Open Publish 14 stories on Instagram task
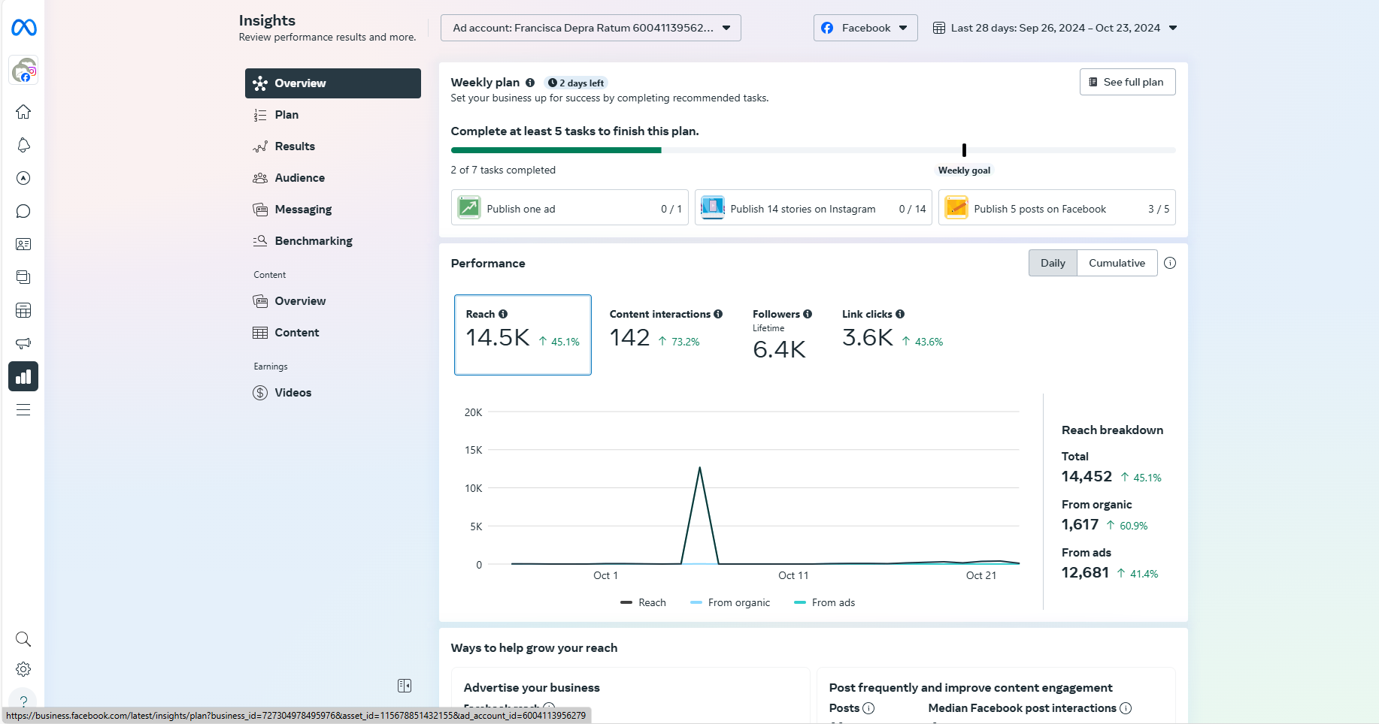1379x724 pixels. pos(813,208)
